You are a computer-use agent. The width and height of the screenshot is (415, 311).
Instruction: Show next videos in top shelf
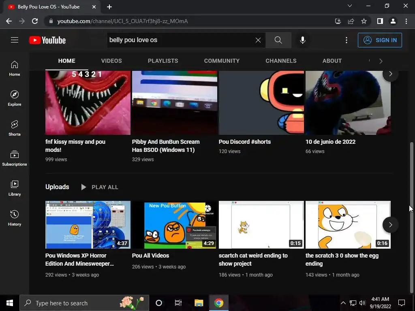coord(390,74)
